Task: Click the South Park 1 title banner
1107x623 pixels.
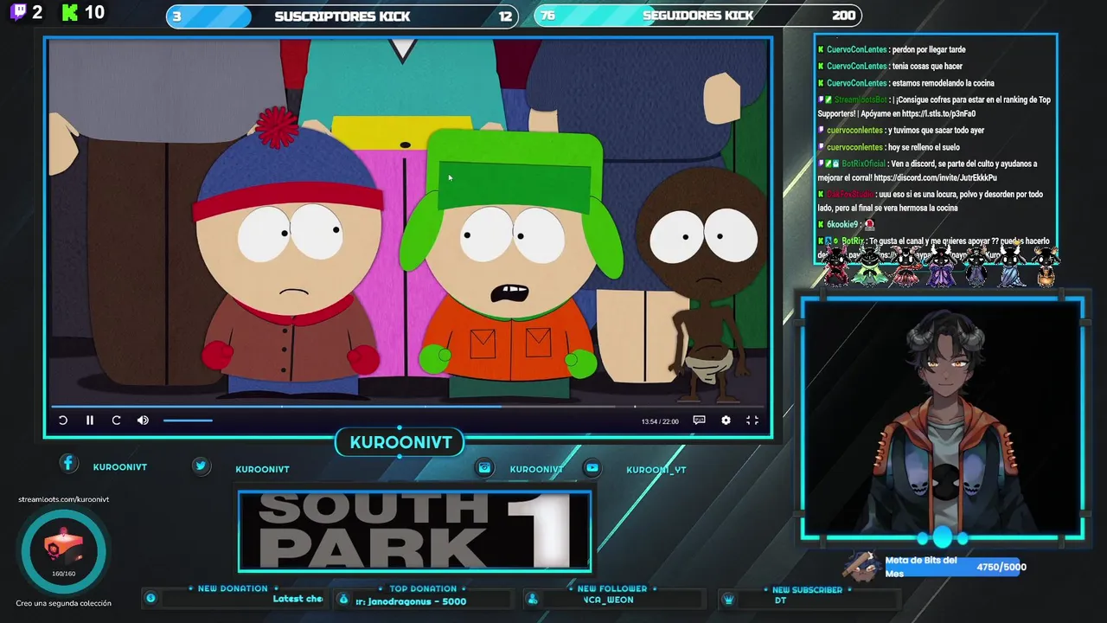Action: (x=415, y=531)
